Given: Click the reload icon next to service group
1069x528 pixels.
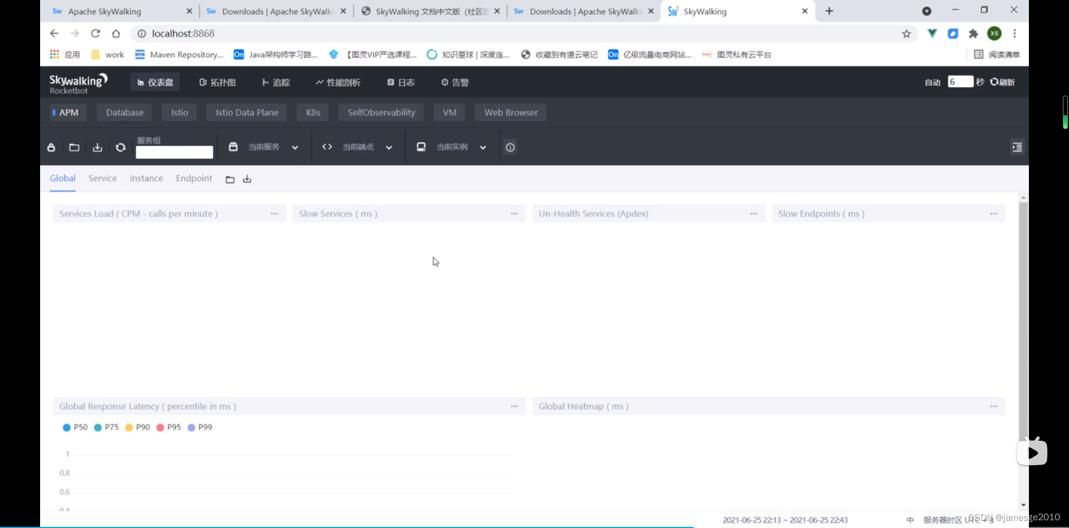Looking at the screenshot, I should (x=120, y=147).
